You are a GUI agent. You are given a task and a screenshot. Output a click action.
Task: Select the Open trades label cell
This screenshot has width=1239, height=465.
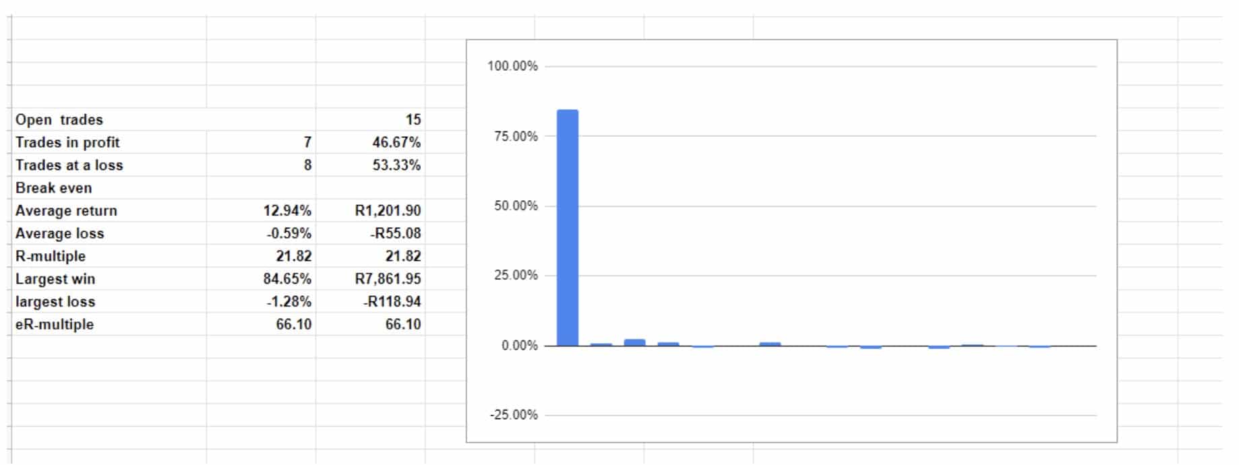coord(109,120)
